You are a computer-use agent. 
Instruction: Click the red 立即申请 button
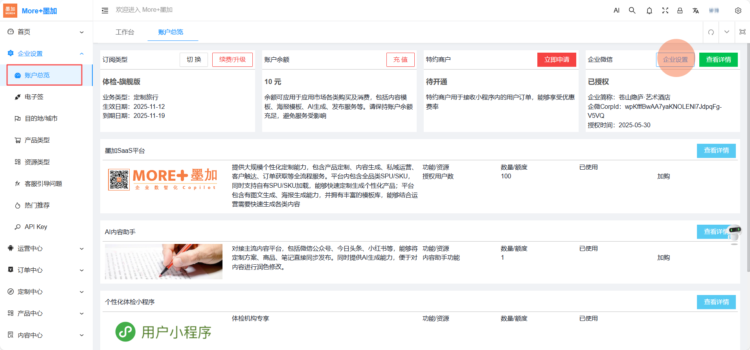click(x=557, y=60)
